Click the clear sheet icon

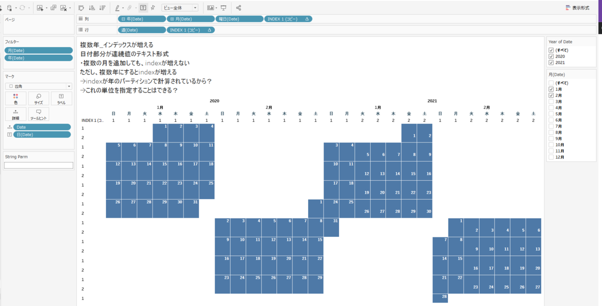[63, 8]
